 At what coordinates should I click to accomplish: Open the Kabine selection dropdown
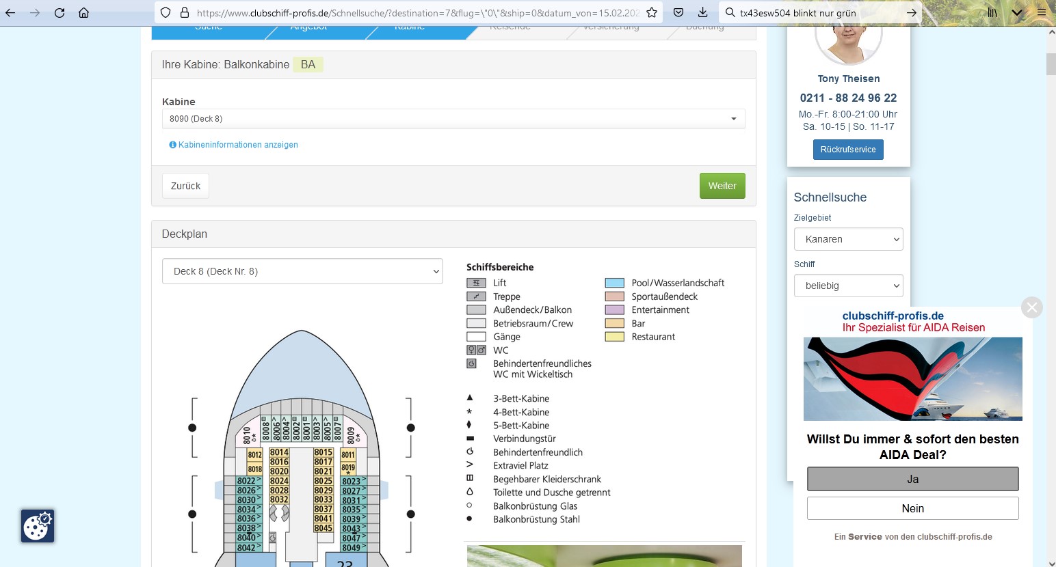(453, 119)
